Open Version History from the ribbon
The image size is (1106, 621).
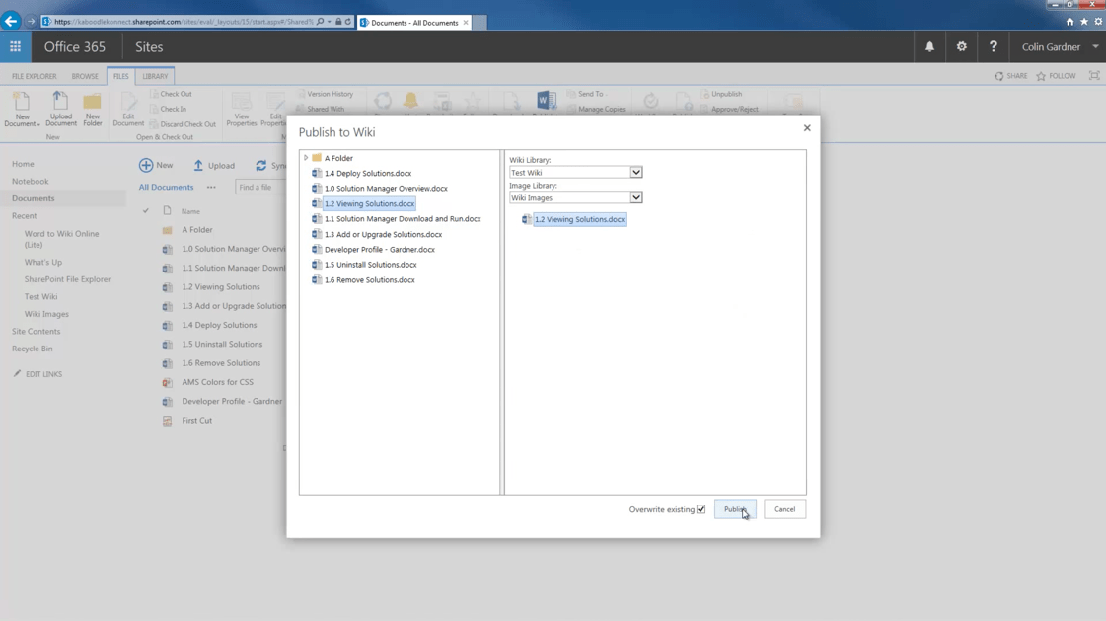pos(325,94)
